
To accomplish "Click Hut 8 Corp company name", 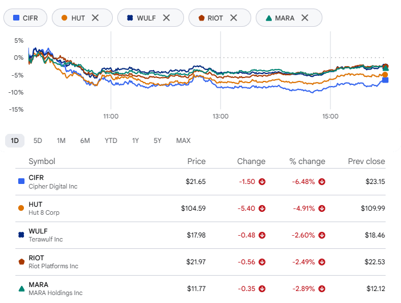I will (x=44, y=213).
